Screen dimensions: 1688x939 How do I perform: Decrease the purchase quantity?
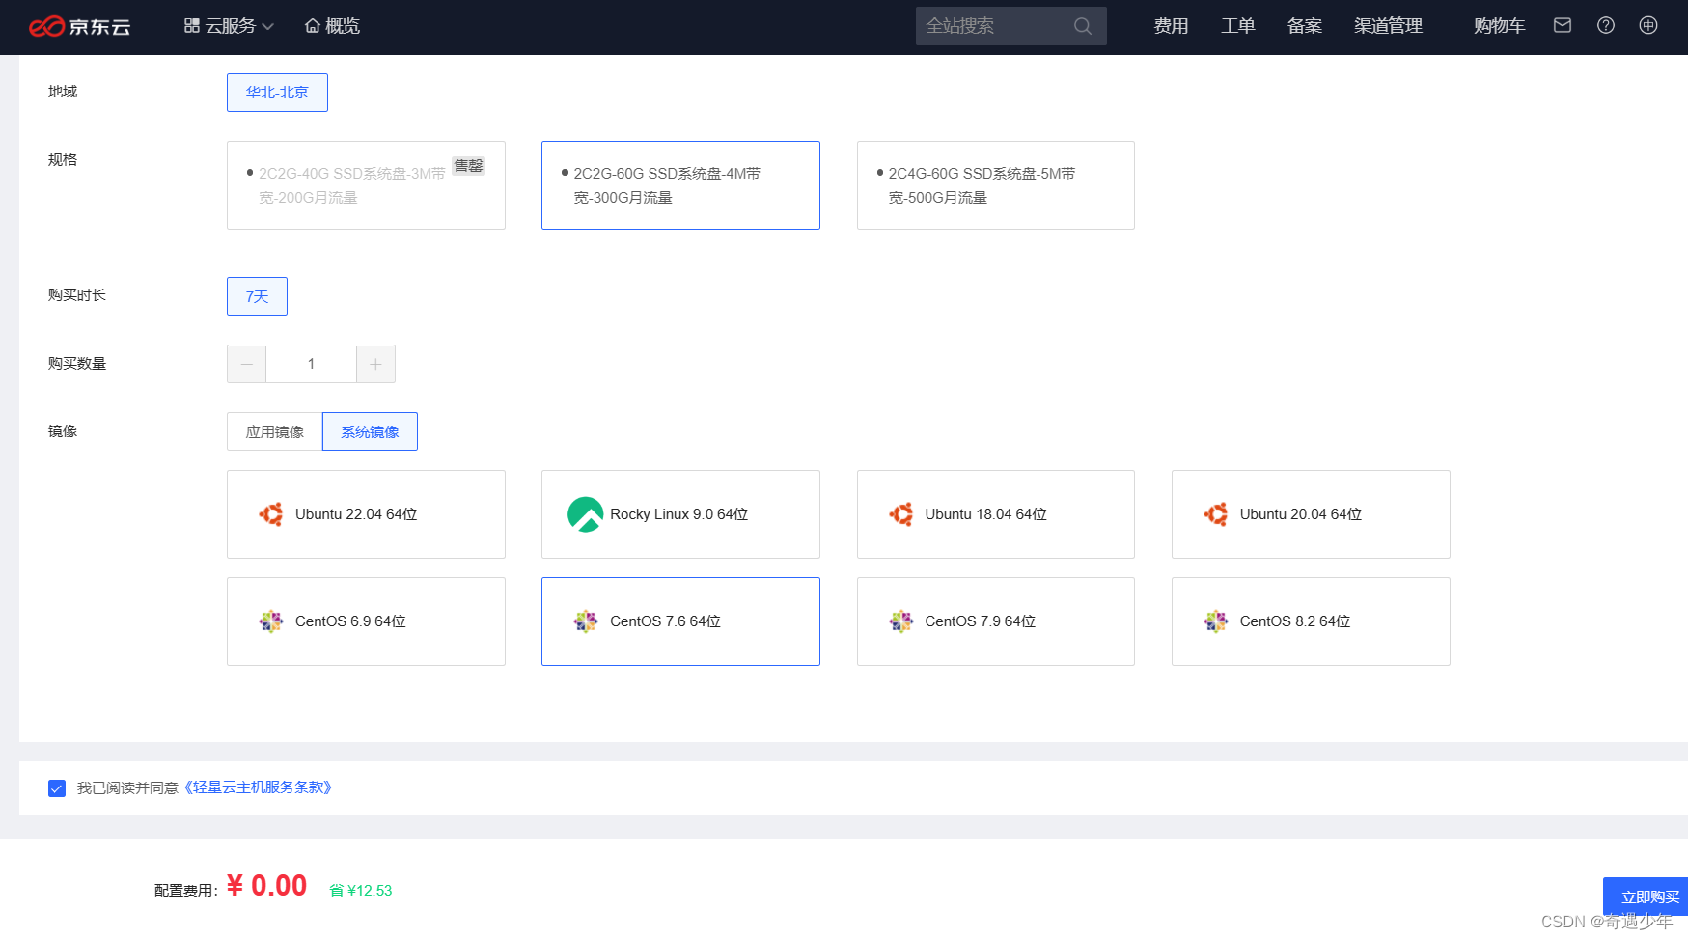tap(246, 364)
